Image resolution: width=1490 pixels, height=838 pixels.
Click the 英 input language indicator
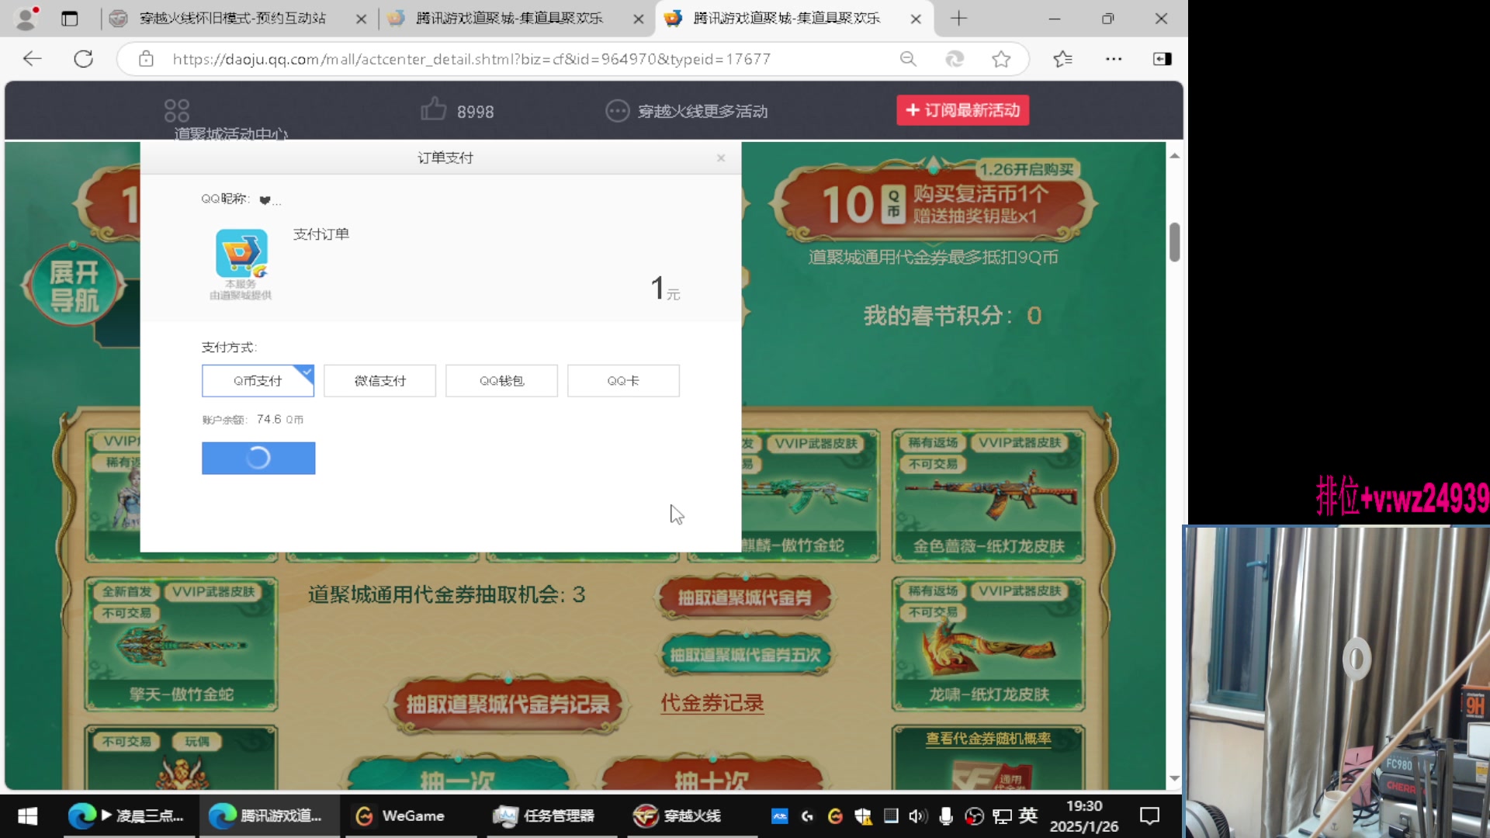tap(1028, 815)
